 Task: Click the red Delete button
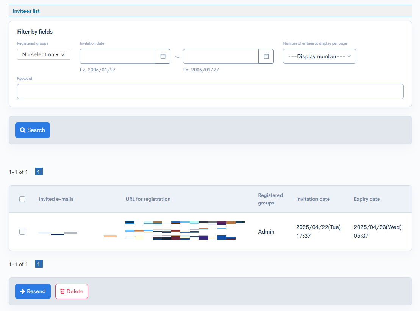(x=72, y=291)
